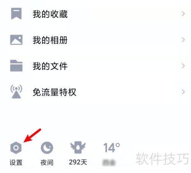Expand 我的收藏 using its right chevron
This screenshot has height=173, width=191.
pyautogui.click(x=183, y=14)
